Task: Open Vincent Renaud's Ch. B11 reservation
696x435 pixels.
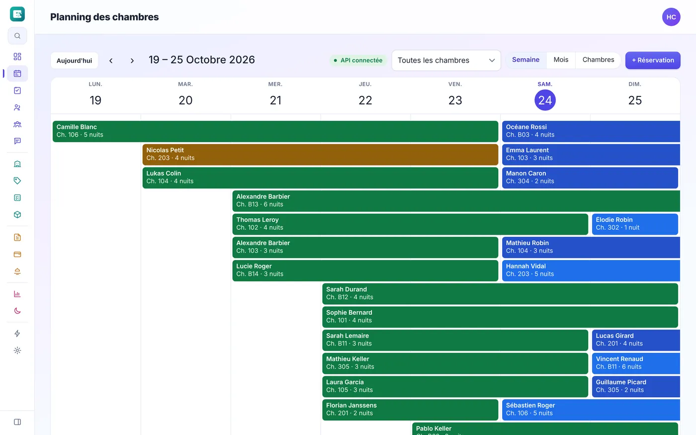Action: coord(636,363)
